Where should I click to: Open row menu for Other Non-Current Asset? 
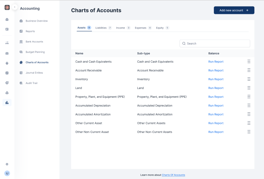coord(249,132)
